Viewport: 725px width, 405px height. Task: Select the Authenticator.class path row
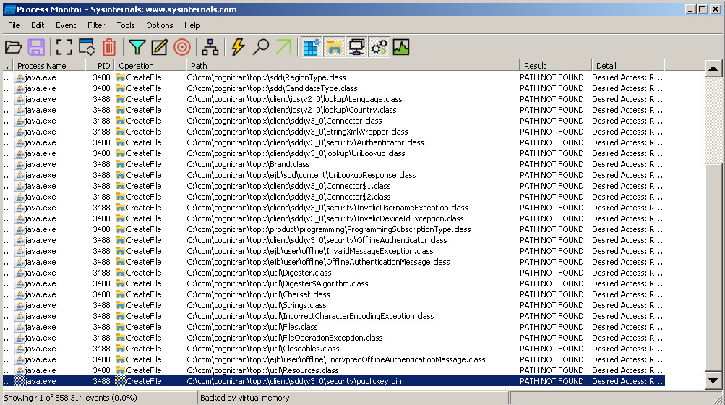(333, 142)
